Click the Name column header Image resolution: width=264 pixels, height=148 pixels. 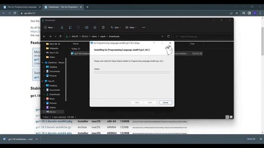tap(76, 44)
